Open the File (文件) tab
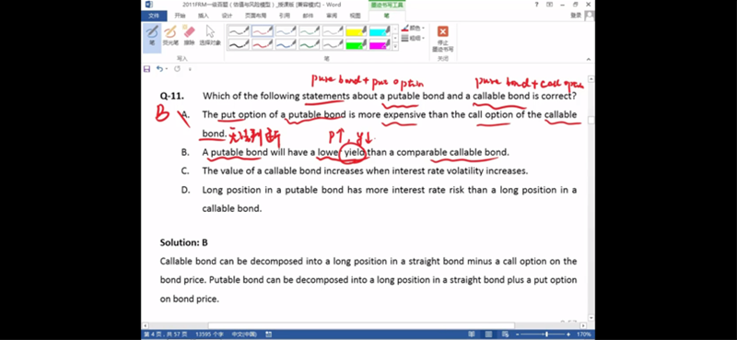 coord(154,16)
